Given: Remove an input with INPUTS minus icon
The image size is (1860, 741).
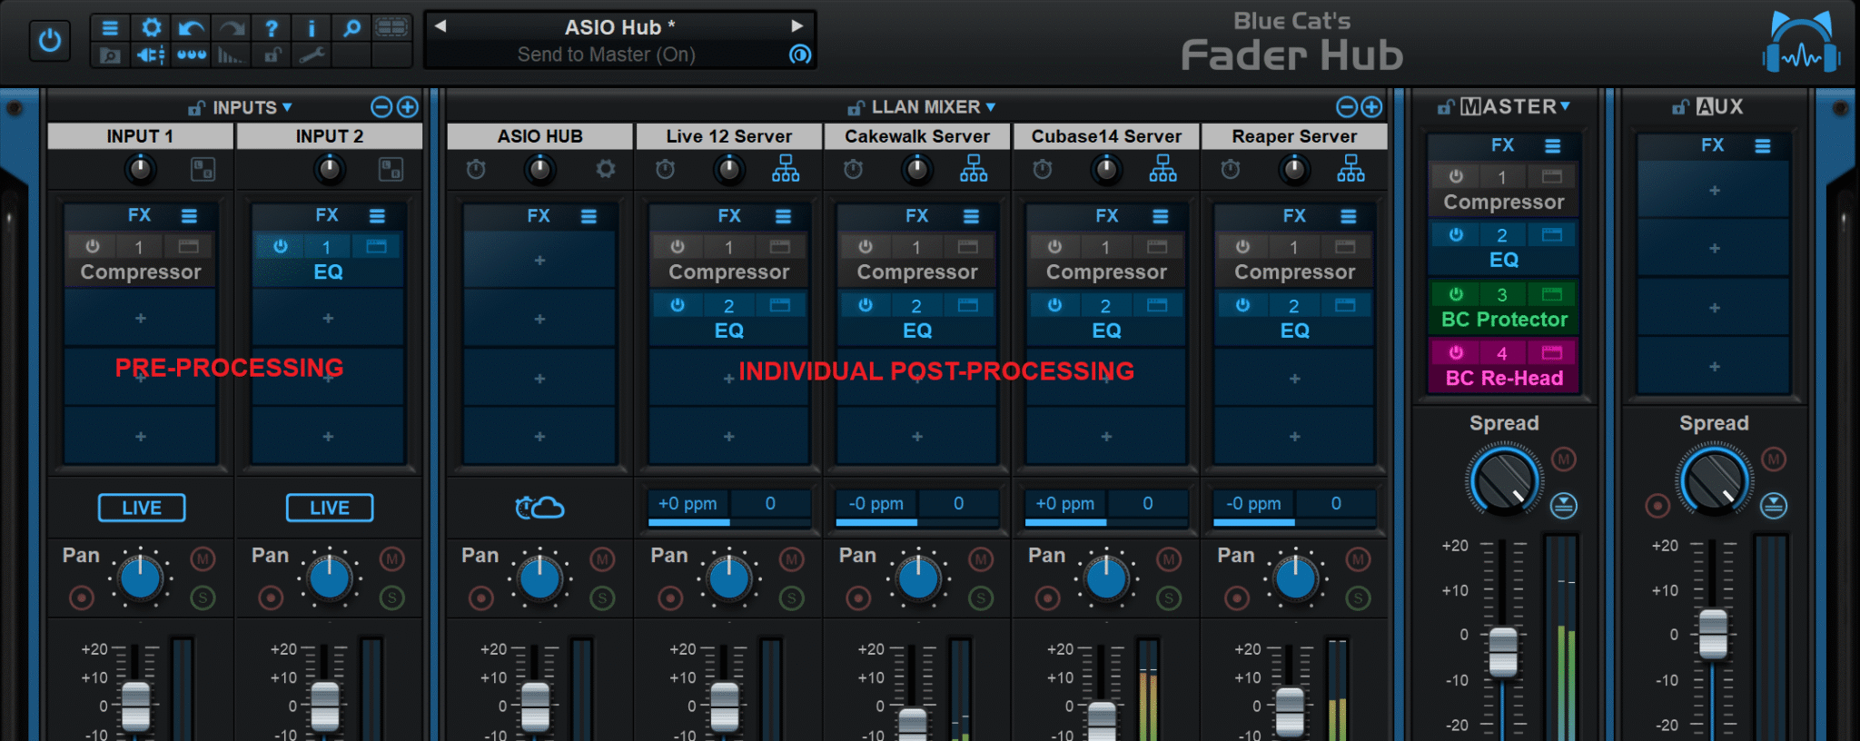Looking at the screenshot, I should tap(381, 107).
